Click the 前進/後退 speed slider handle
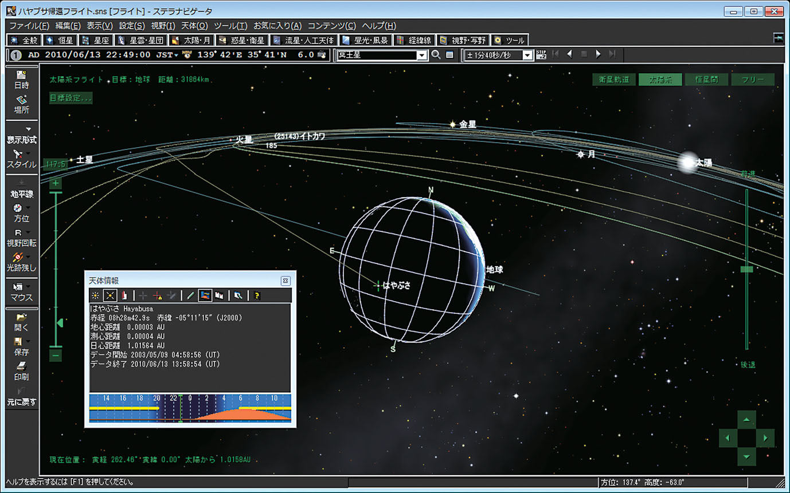Viewport: 790px width, 493px height. tap(746, 269)
